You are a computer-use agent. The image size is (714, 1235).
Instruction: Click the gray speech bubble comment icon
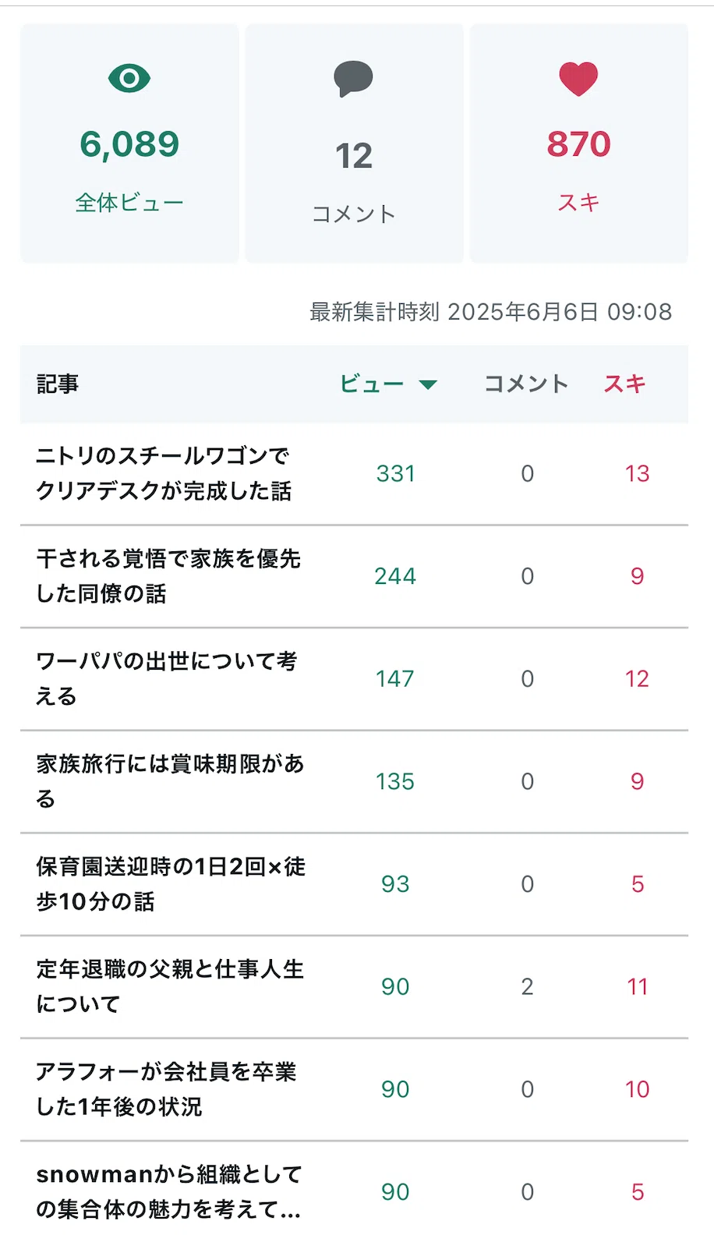click(353, 80)
